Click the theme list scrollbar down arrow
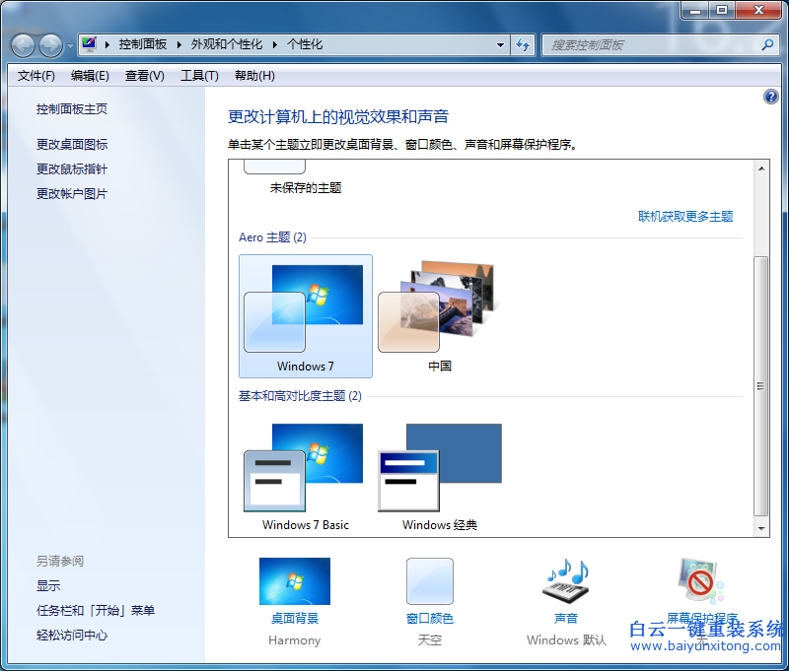 759,528
